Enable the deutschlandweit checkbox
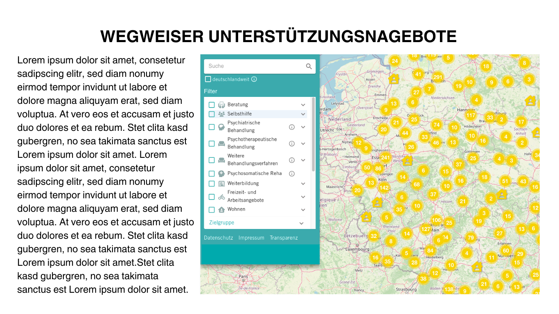Image resolution: width=559 pixels, height=314 pixels. pos(208,79)
